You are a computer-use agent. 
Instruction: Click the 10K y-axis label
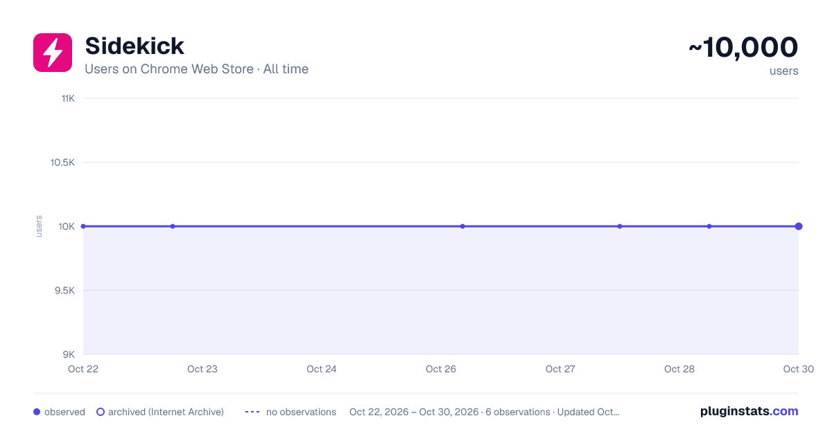pyautogui.click(x=67, y=226)
